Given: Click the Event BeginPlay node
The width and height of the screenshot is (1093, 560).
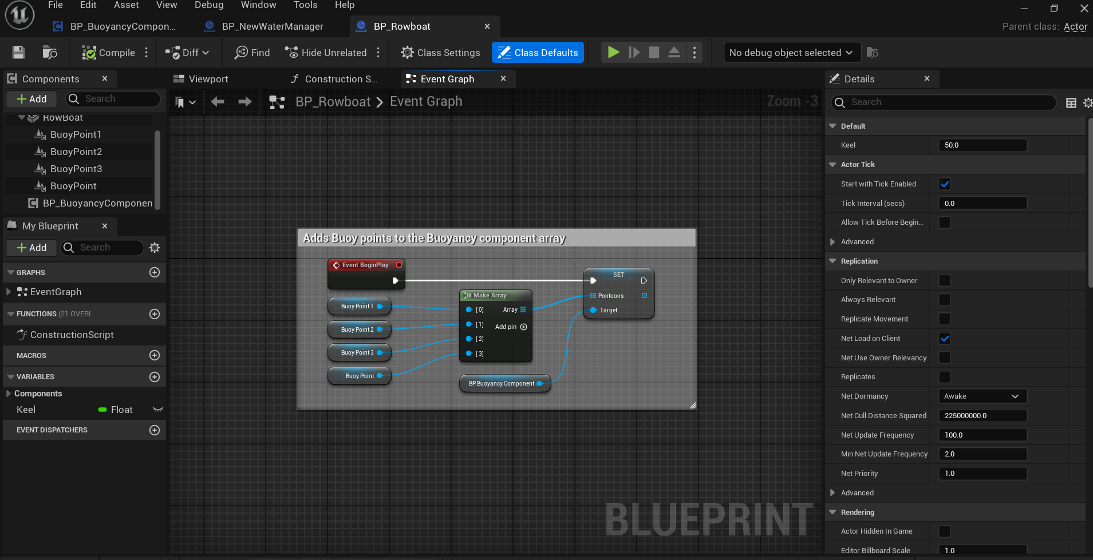Looking at the screenshot, I should point(366,273).
